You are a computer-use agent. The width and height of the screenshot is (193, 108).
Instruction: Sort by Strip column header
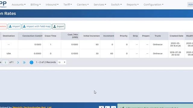135,36
